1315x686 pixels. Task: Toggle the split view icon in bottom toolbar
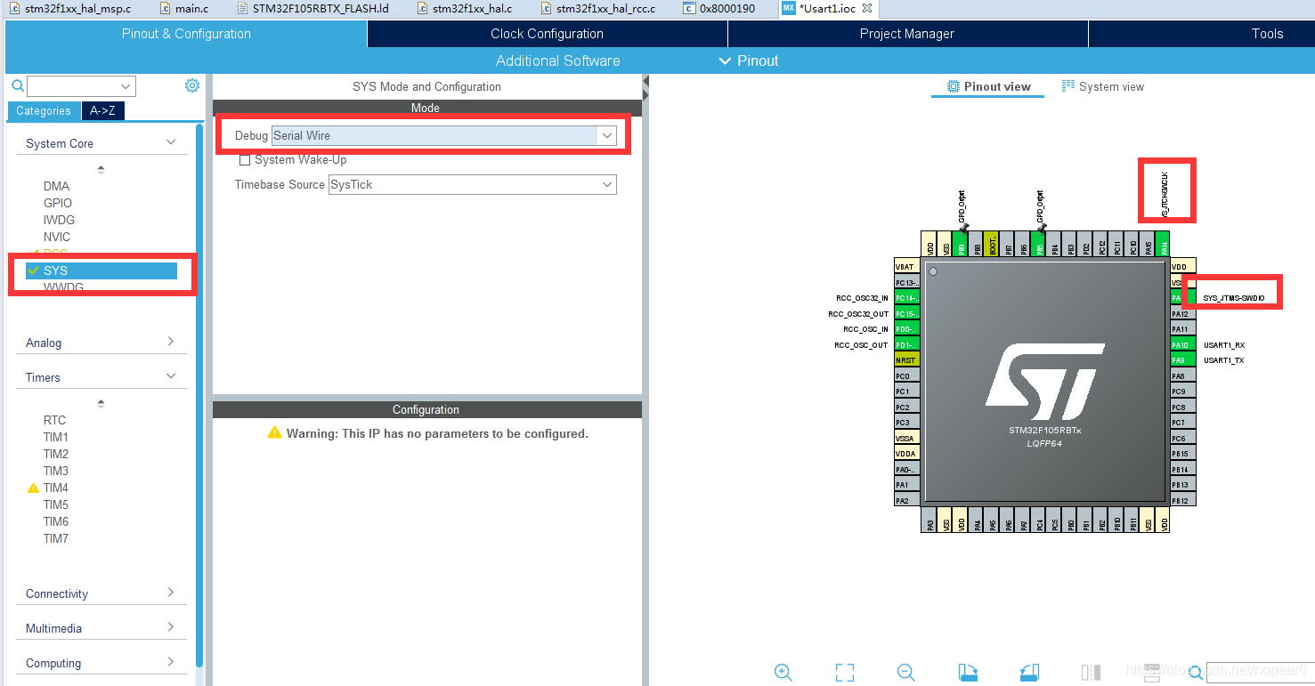tap(1091, 672)
